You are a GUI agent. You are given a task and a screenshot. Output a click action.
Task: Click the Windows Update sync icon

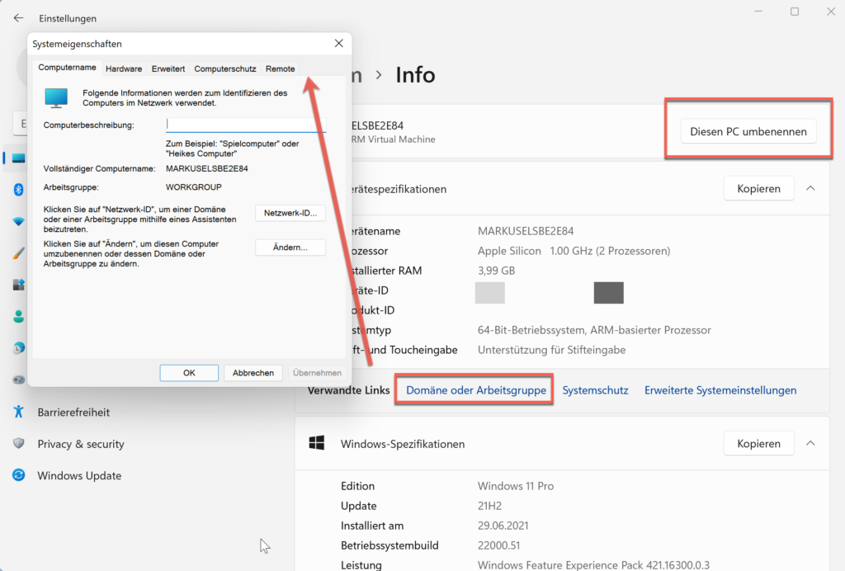point(18,475)
